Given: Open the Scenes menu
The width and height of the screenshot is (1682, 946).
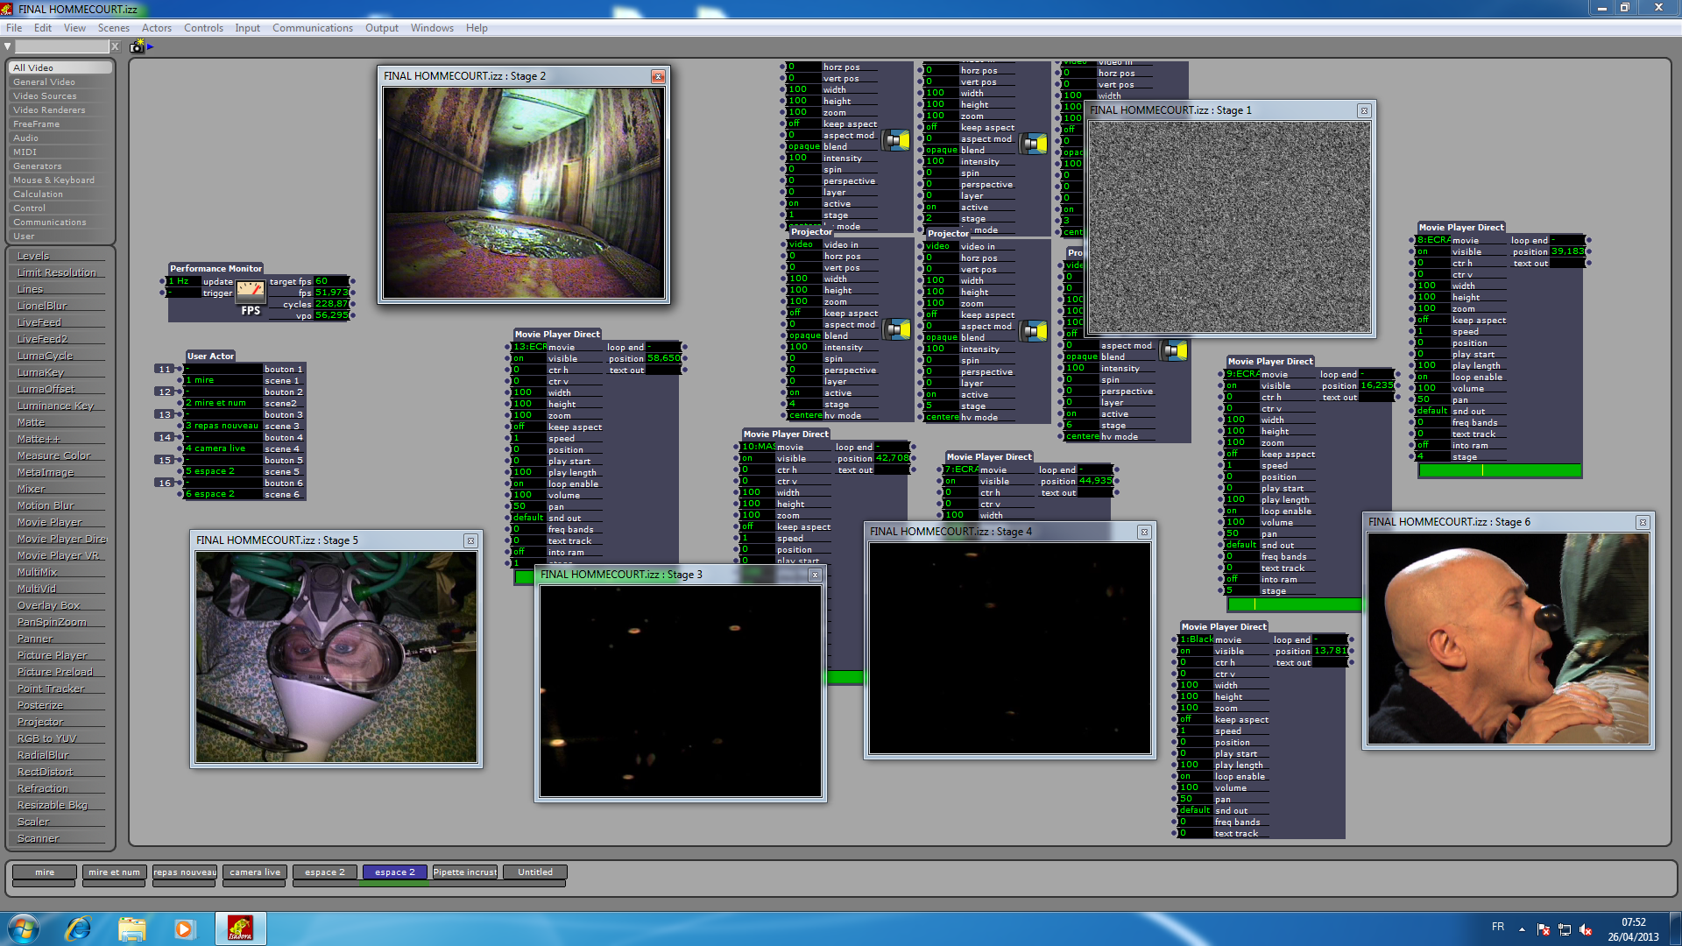Looking at the screenshot, I should click(114, 28).
